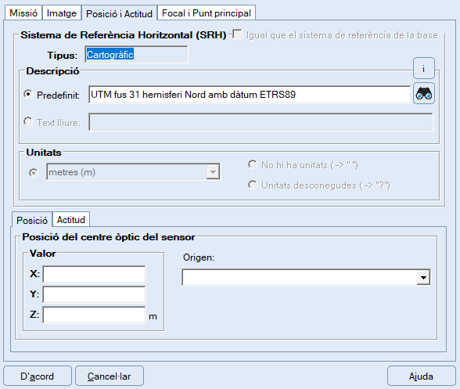Choose 'Unitats desconegudes' radio option
The height and width of the screenshot is (389, 460).
(252, 185)
